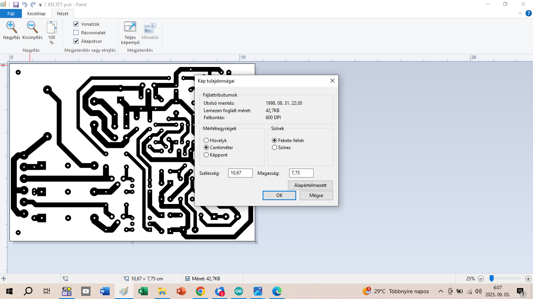Uncheck the Állapotsor status bar checkbox
The image size is (533, 299).
pos(76,41)
